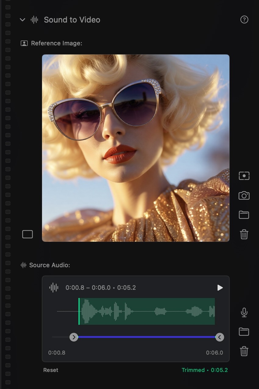The height and width of the screenshot is (389, 259).
Task: Reset the audio trim selection
Action: 50,370
